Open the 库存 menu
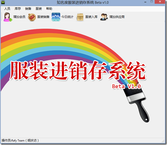This screenshot has height=145, width=167. point(18,9)
